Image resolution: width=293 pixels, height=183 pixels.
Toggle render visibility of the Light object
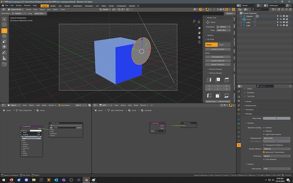pyautogui.click(x=287, y=25)
